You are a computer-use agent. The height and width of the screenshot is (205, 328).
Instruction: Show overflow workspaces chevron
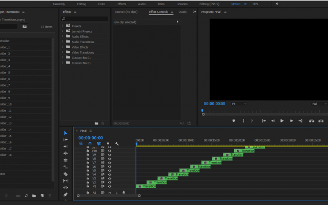click(277, 4)
